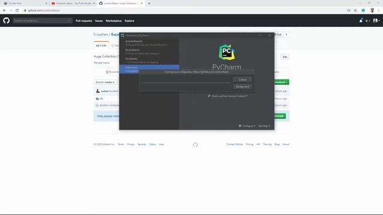Select the GitHub sushen/Bazar tab
Screen dimensions: 383x215
point(121,4)
